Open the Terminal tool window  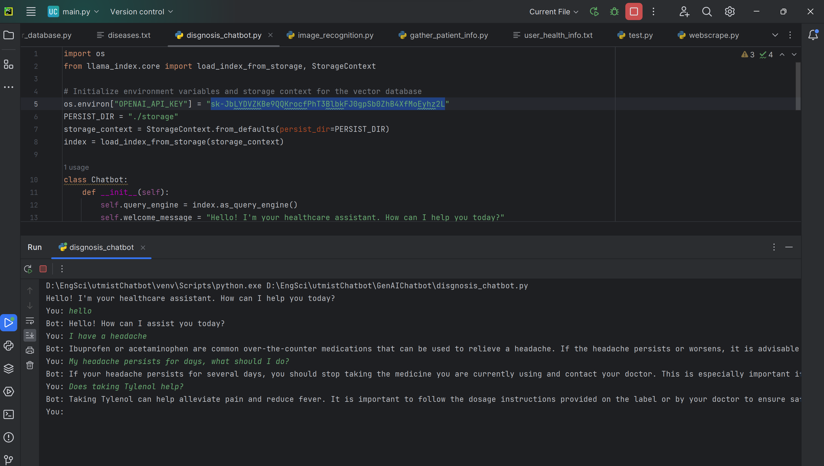point(9,414)
